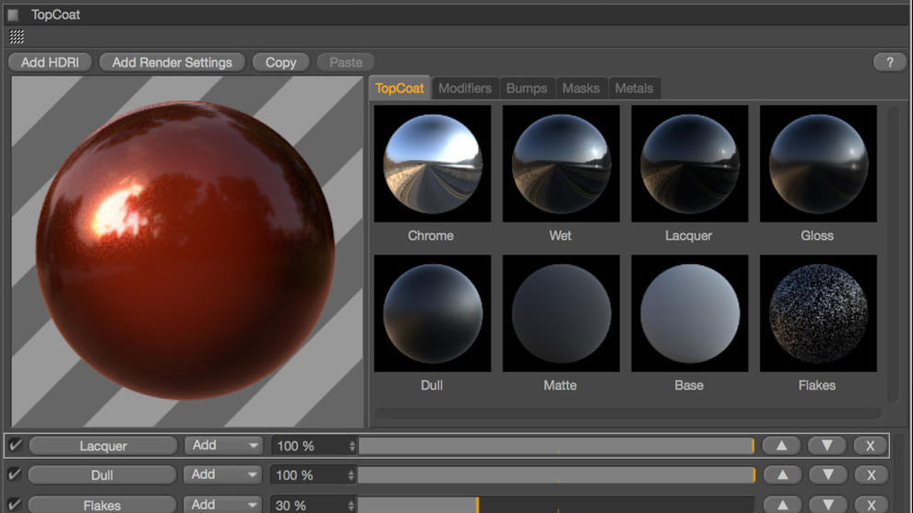Viewport: 913px width, 513px height.
Task: Click the Add HDRI button
Action: [50, 63]
